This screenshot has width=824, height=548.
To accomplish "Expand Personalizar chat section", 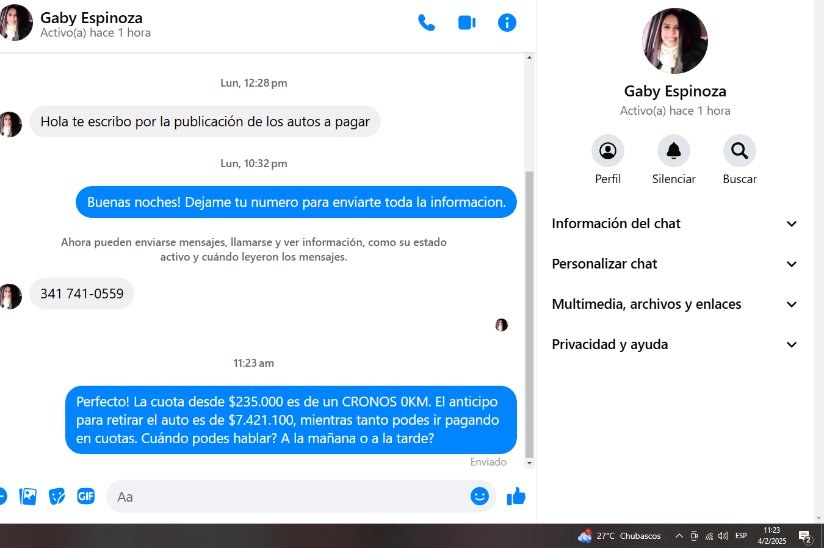I will [x=674, y=264].
